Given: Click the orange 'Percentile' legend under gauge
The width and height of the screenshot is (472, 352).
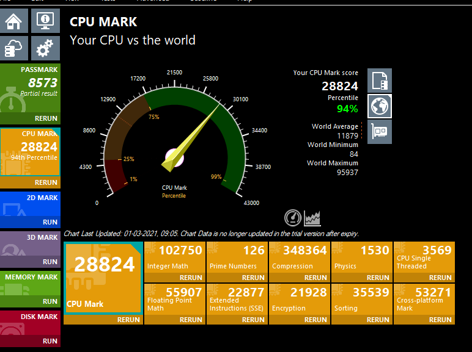Looking at the screenshot, I should click(174, 196).
